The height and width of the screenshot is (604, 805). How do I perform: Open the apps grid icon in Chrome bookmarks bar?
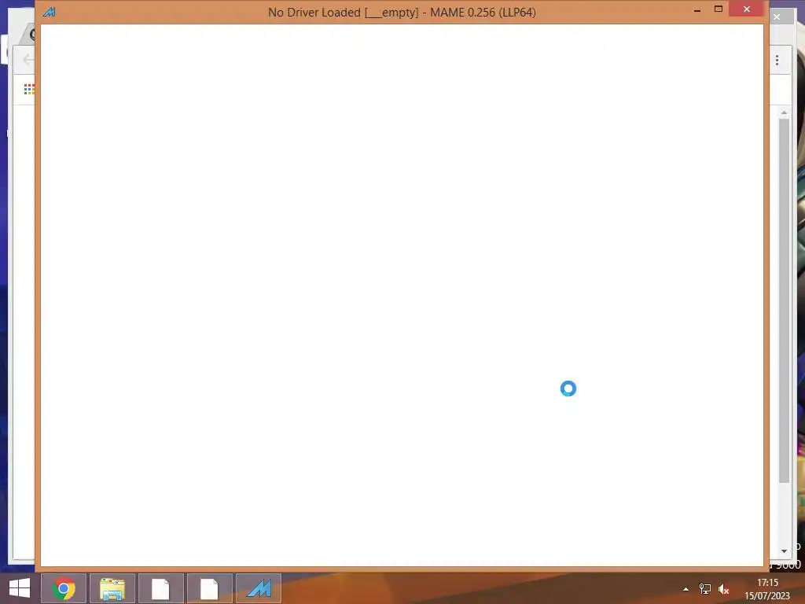[x=29, y=90]
